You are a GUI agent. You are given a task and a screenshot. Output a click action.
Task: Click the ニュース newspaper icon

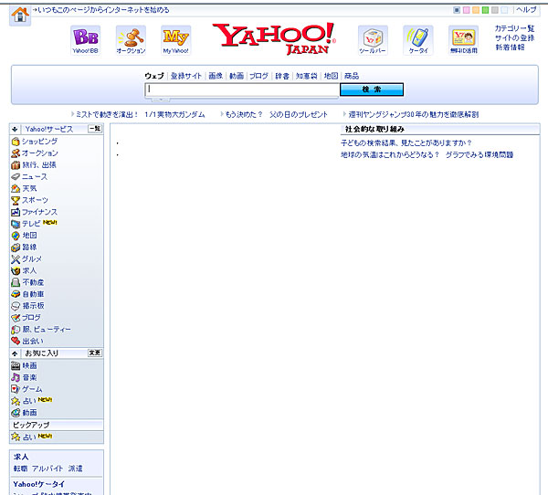(x=16, y=177)
